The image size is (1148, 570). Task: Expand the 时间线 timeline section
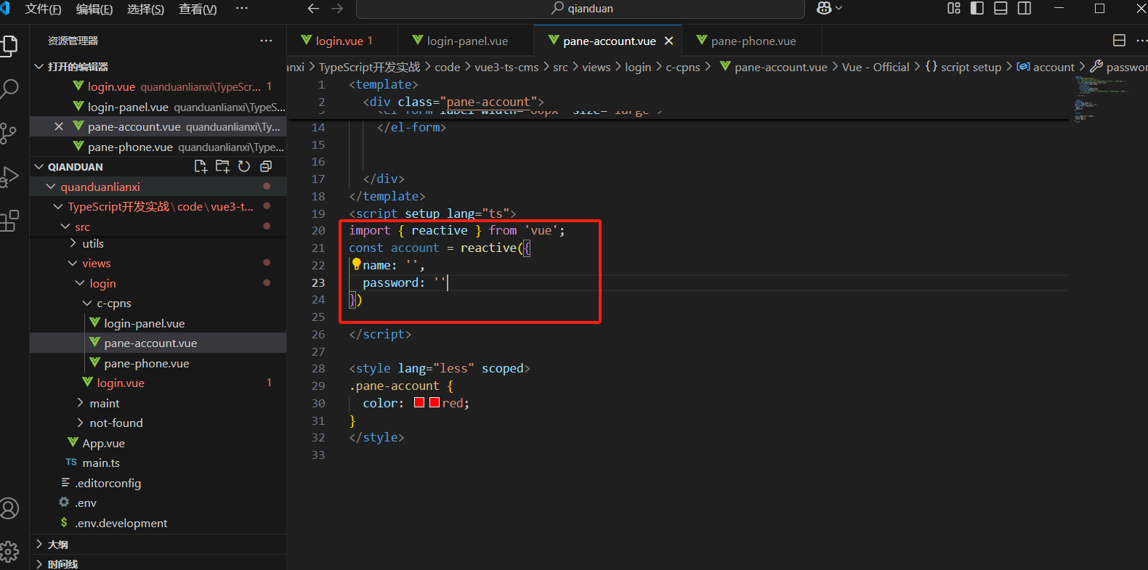click(x=39, y=563)
